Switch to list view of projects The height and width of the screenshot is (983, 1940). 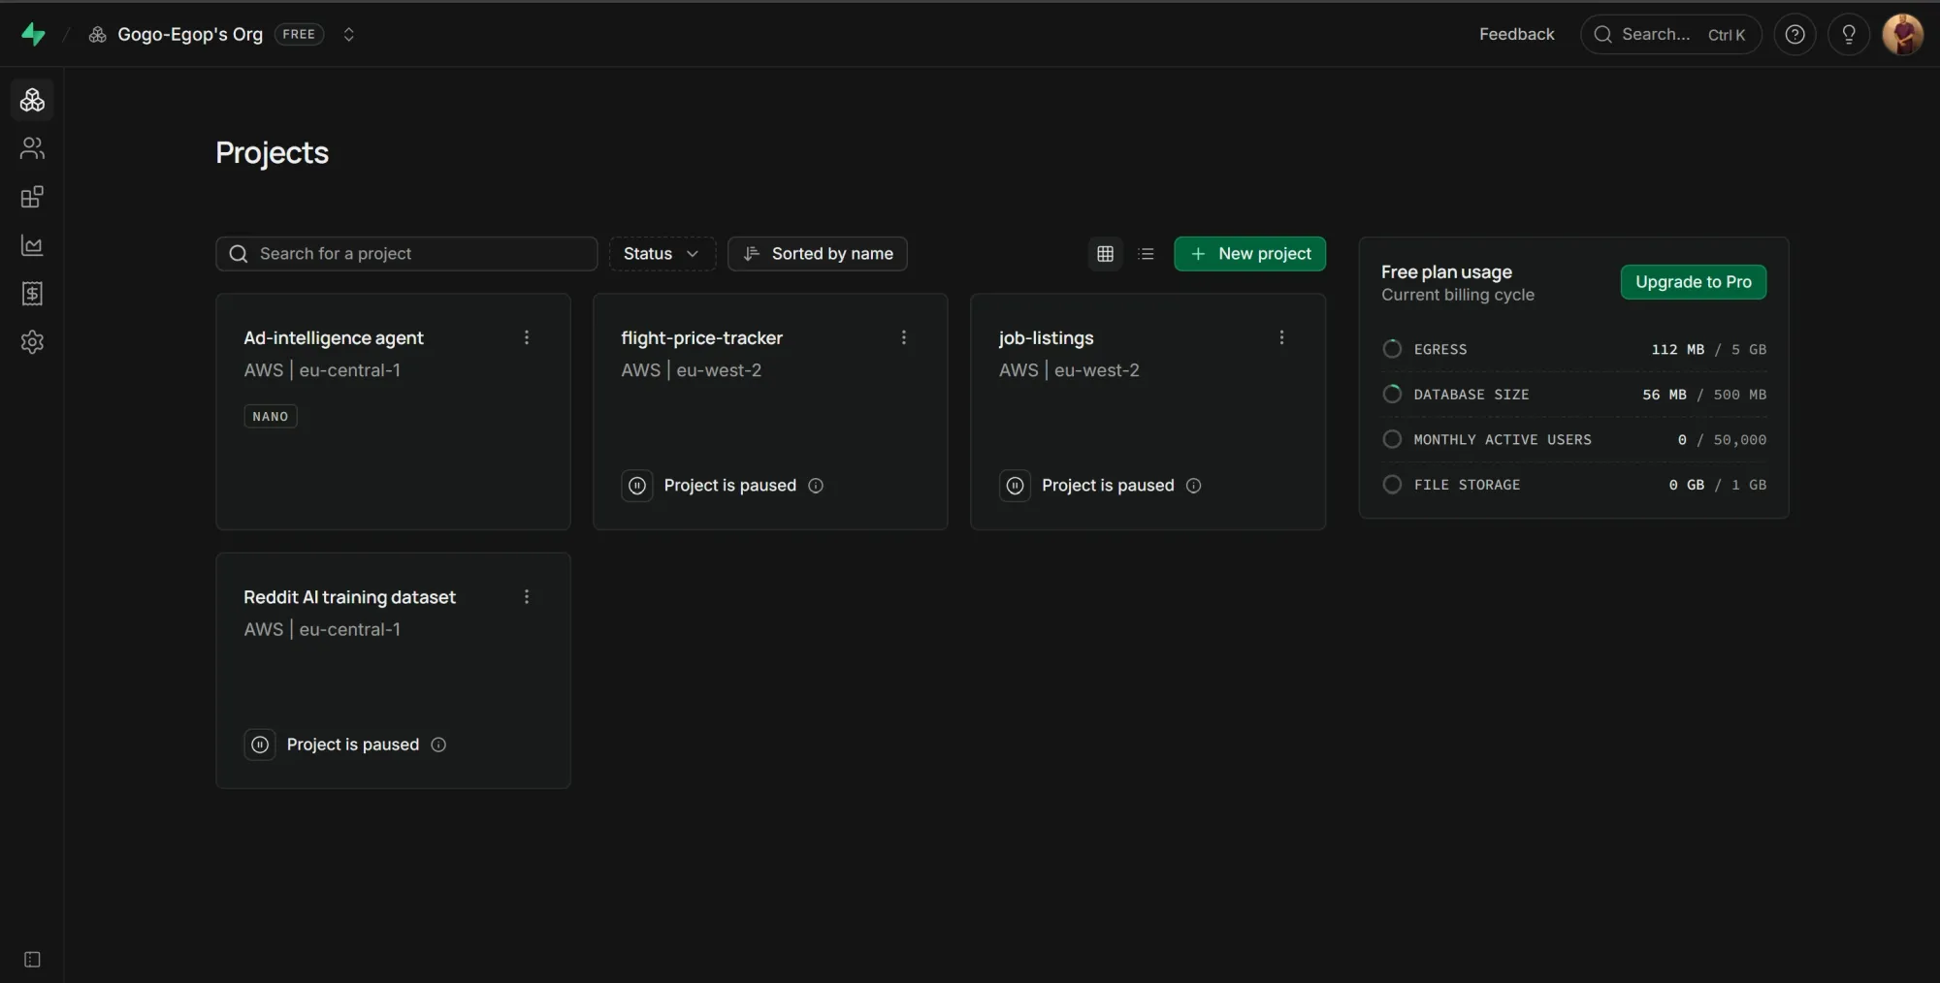[1146, 254]
